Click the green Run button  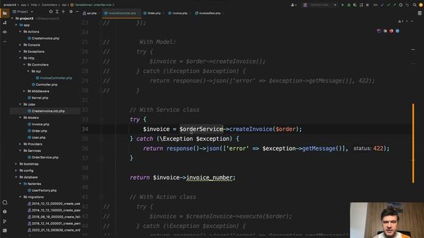pyautogui.click(x=343, y=5)
